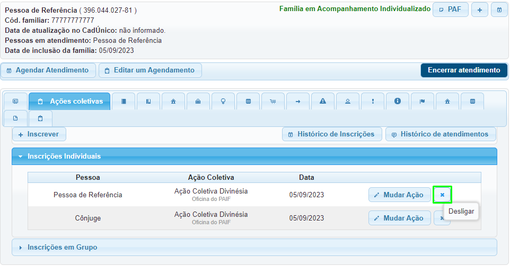Viewport: 510px width, 266px height.
Task: Click the Pessoa column header
Action: click(x=88, y=178)
